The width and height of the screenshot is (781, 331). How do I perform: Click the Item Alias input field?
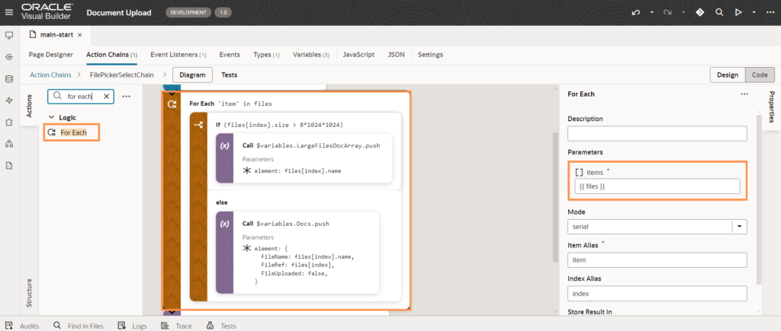pyautogui.click(x=657, y=260)
